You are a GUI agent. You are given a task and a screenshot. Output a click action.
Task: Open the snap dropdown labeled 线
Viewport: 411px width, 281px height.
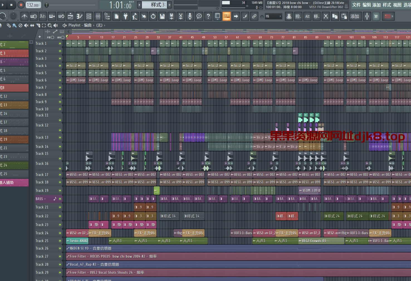click(273, 16)
